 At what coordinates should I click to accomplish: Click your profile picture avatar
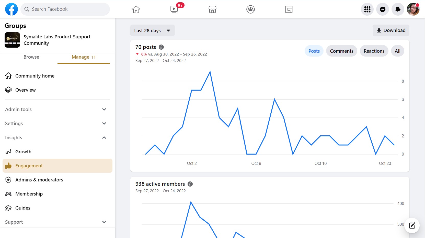(x=413, y=9)
